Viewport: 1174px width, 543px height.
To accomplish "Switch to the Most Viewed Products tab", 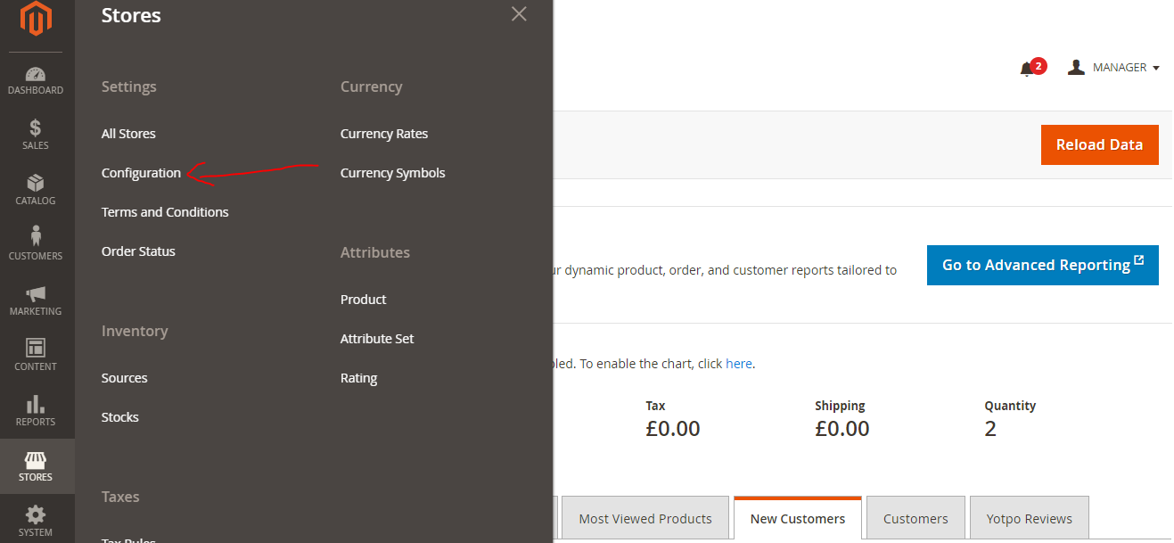I will 645,519.
